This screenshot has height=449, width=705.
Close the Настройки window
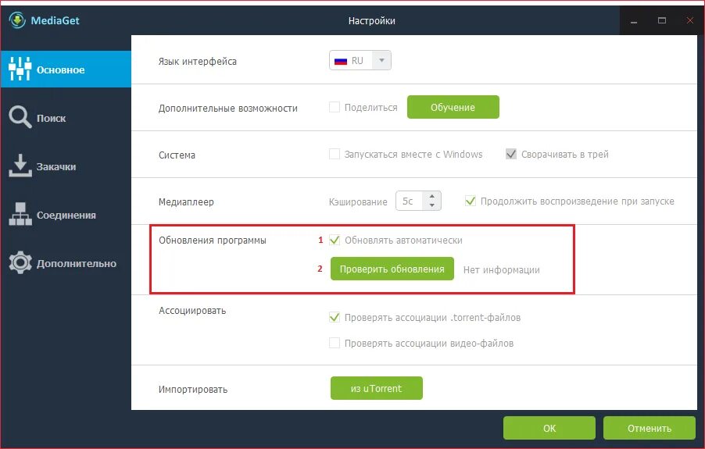pyautogui.click(x=689, y=20)
